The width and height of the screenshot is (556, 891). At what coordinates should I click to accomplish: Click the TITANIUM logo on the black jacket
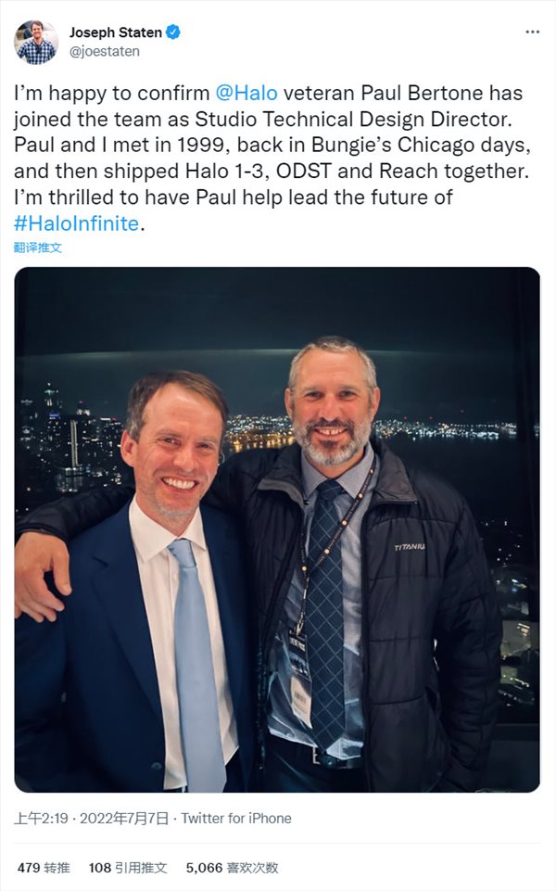click(x=409, y=547)
